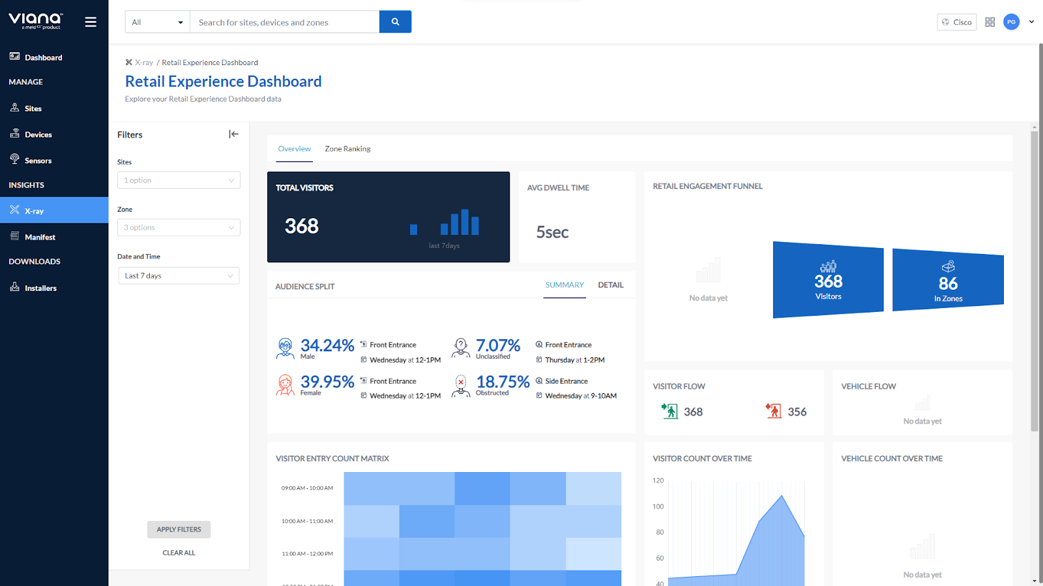Open Sensors in the sidebar
The height and width of the screenshot is (586, 1043).
(38, 161)
